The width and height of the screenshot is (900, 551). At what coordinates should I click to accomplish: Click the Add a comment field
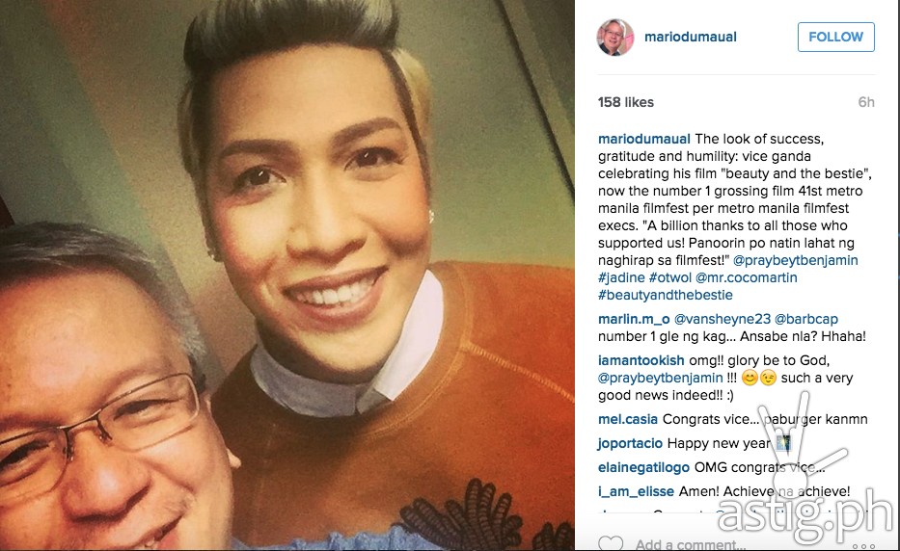[x=690, y=544]
